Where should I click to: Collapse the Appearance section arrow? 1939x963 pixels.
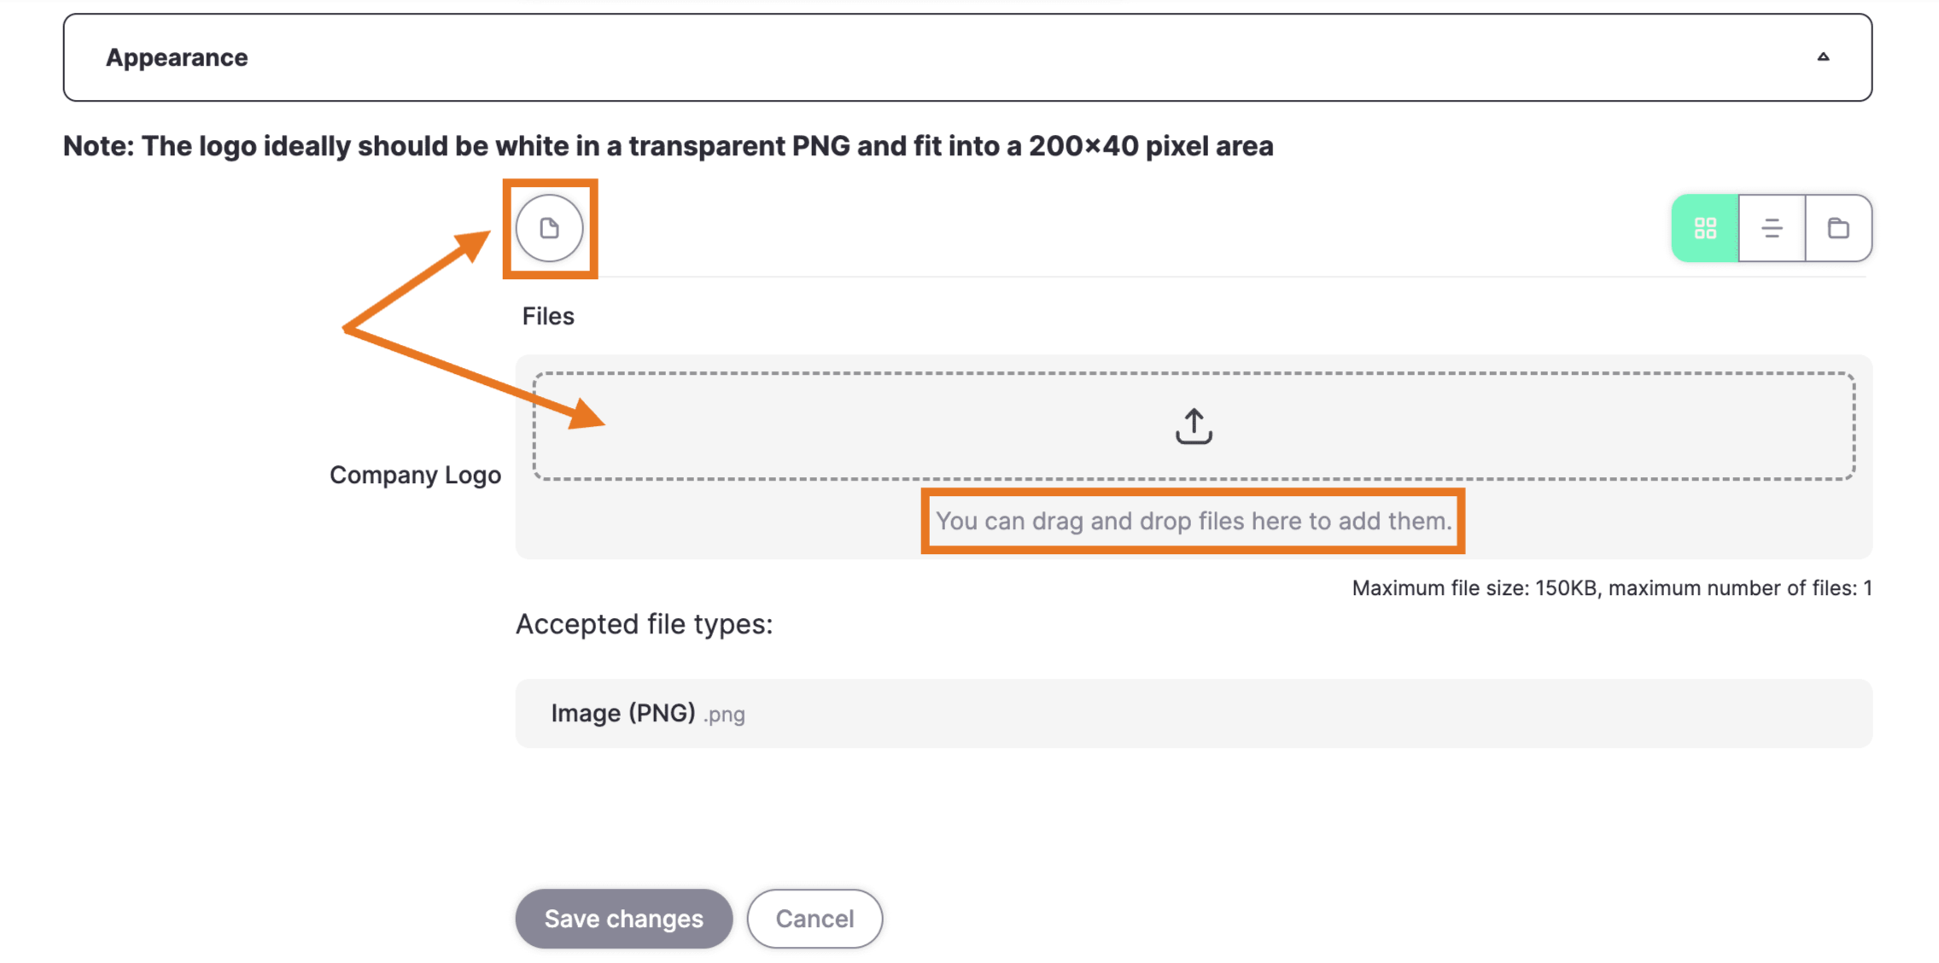point(1823,57)
